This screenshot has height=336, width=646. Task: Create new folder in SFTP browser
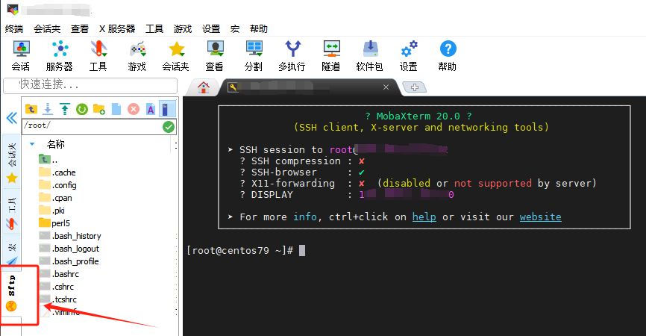point(98,109)
